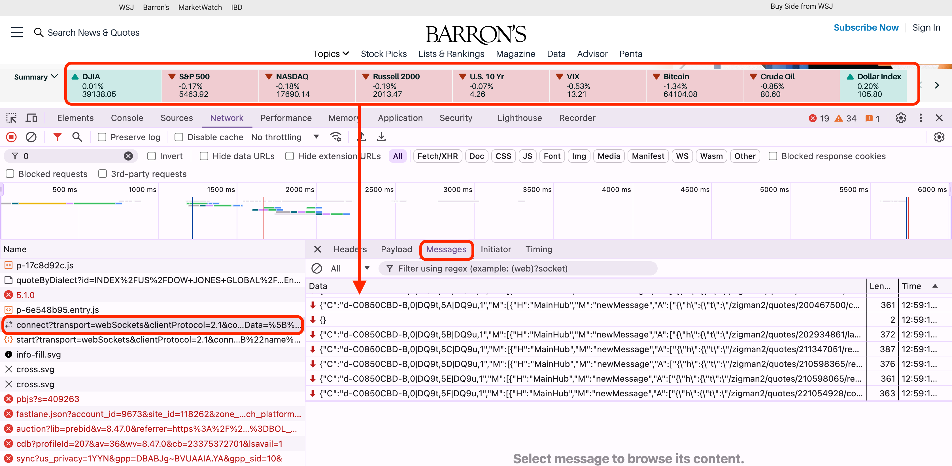This screenshot has width=952, height=466.
Task: Click the record network log button
Action: pos(11,137)
